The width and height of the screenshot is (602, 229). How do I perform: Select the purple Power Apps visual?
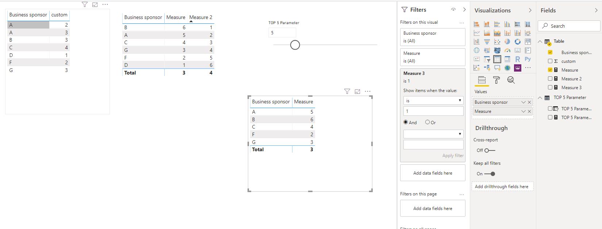click(x=517, y=68)
